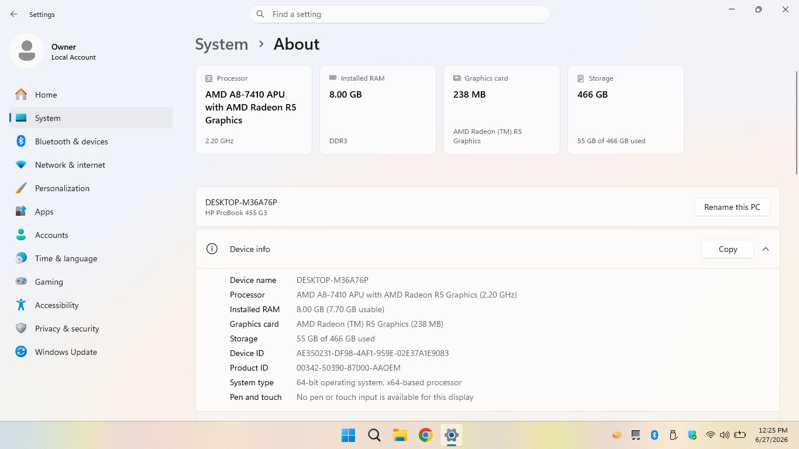Click the back arrow in Settings
799x449 pixels.
pos(14,14)
